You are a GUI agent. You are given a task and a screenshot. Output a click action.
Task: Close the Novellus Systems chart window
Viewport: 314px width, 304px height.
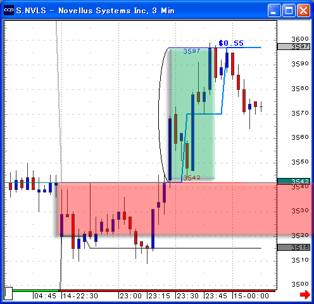[x=303, y=10]
